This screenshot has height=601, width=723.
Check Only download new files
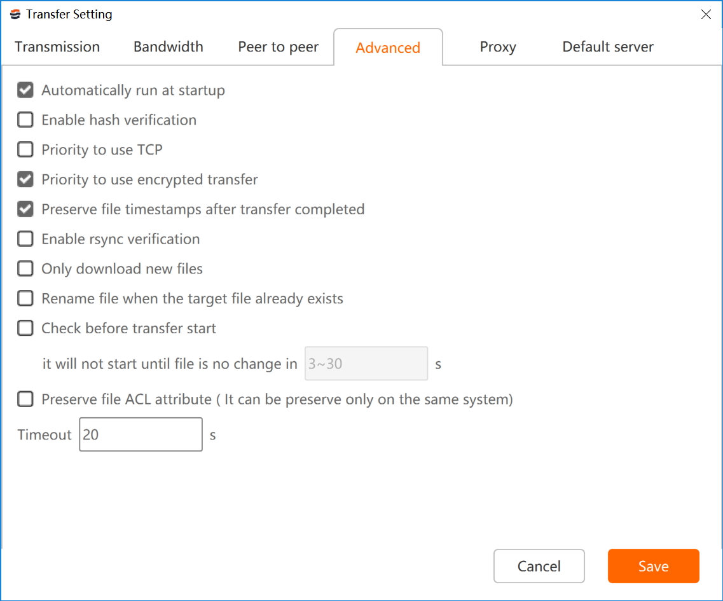point(25,268)
